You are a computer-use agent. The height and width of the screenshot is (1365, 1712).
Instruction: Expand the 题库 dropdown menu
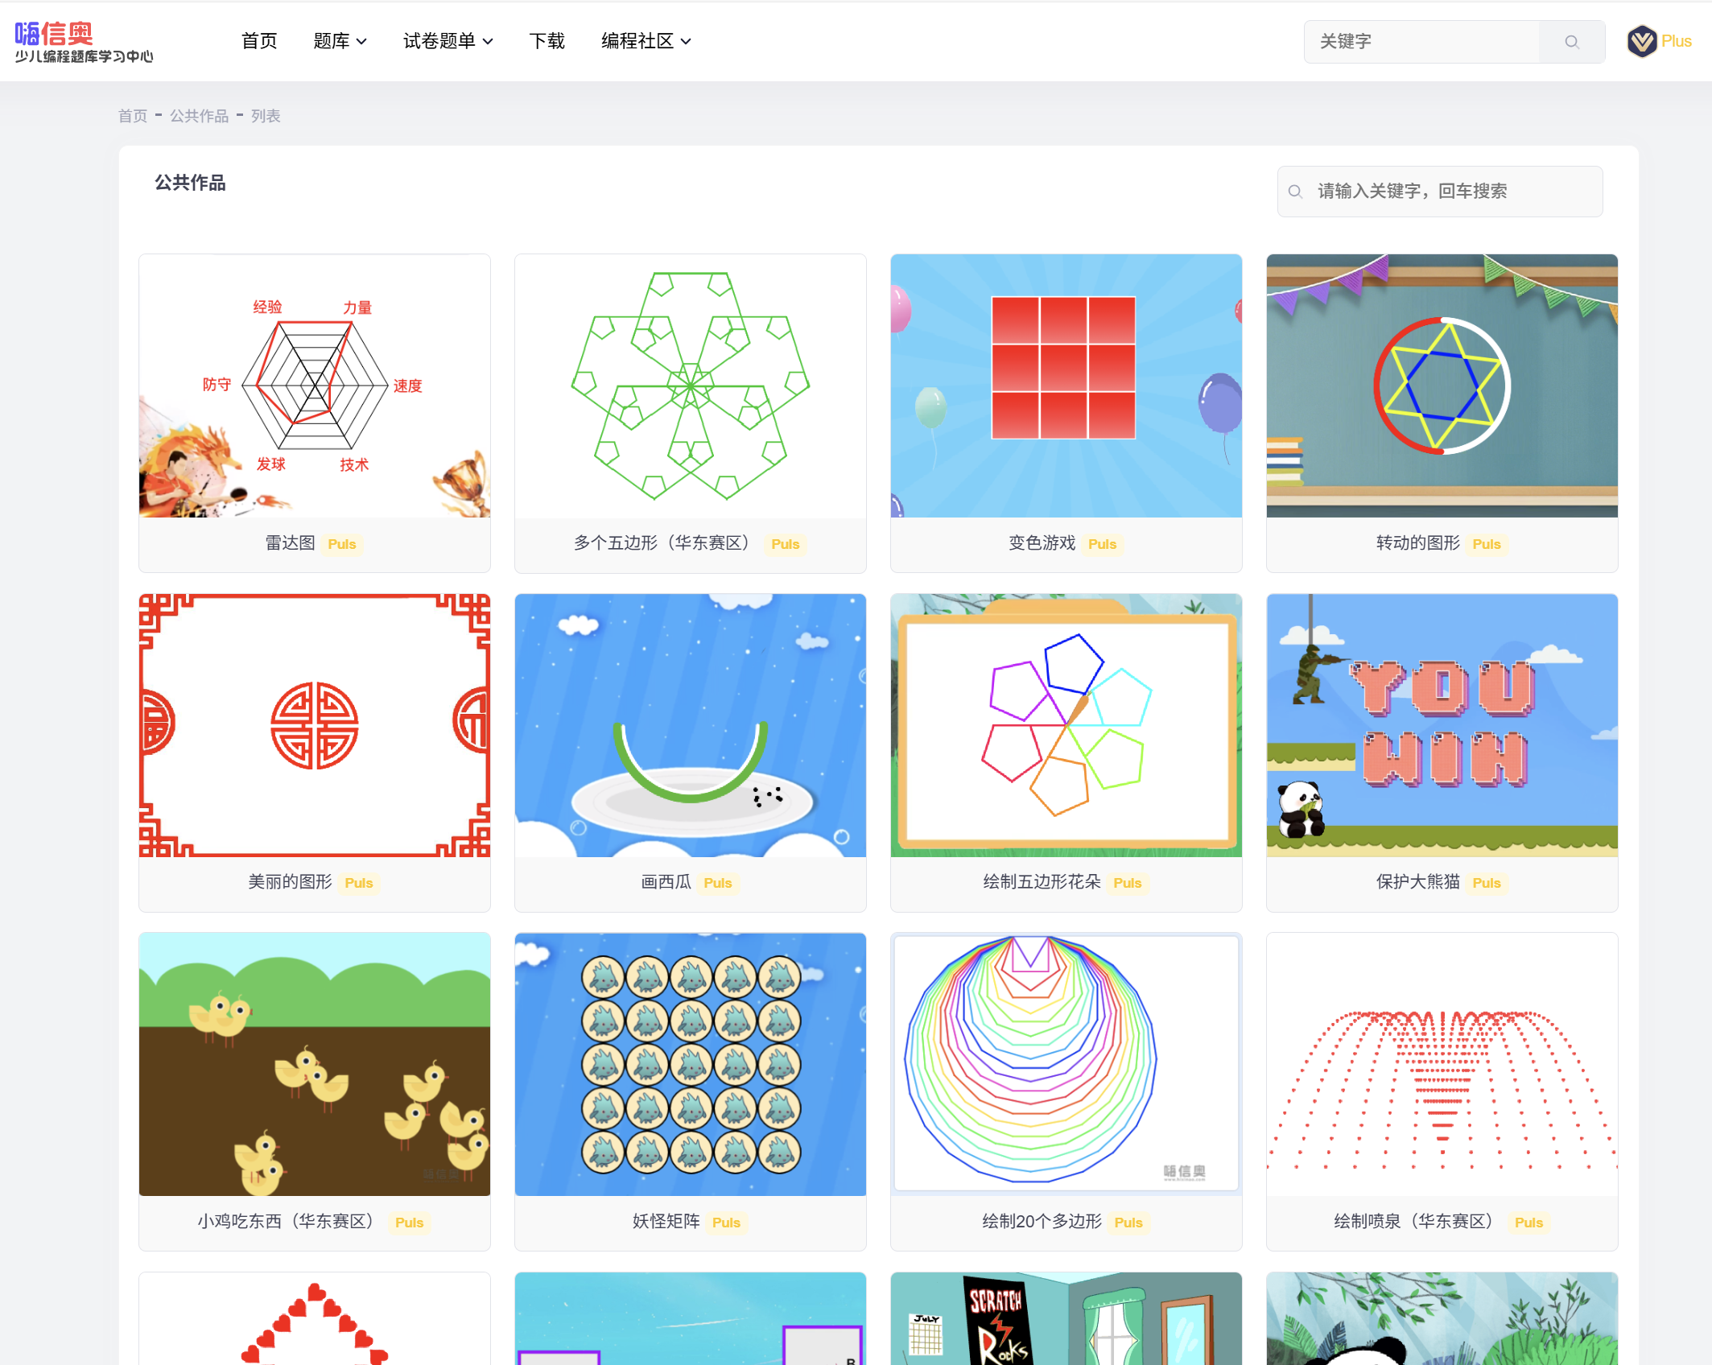pos(340,41)
